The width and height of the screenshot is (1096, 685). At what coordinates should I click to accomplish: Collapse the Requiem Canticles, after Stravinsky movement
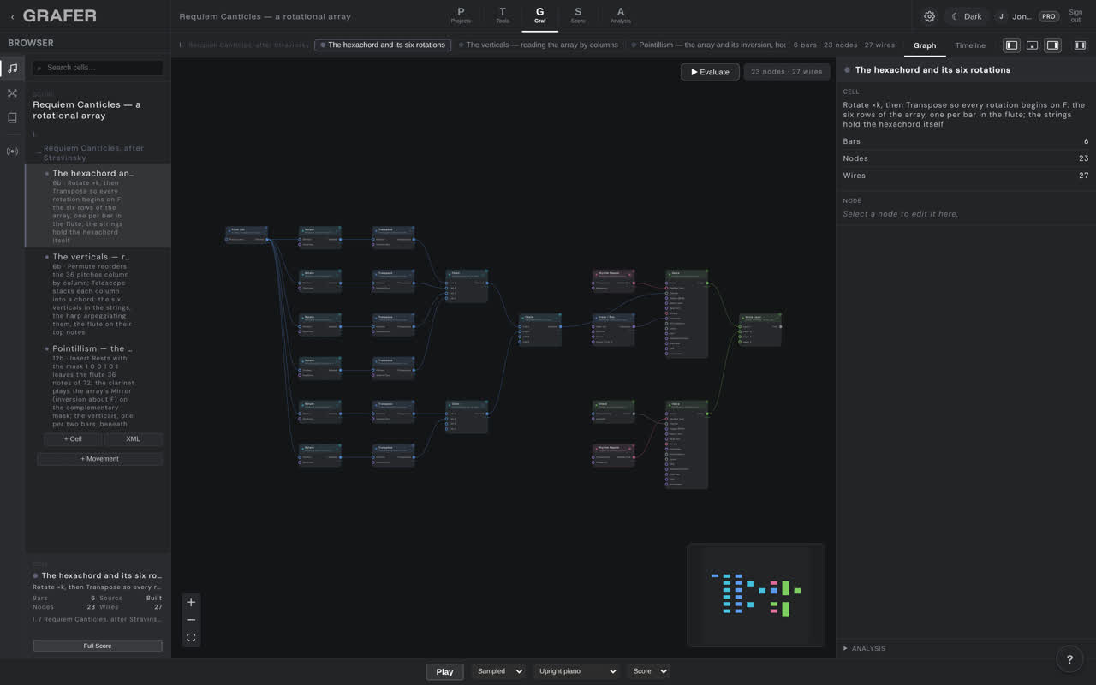(x=38, y=152)
